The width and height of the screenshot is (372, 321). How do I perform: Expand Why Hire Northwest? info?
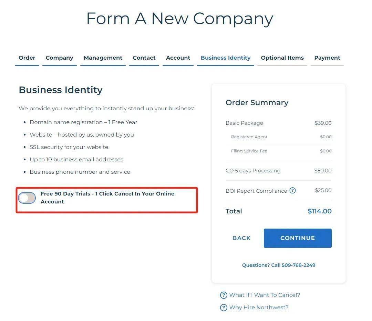click(x=259, y=308)
